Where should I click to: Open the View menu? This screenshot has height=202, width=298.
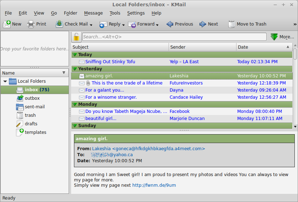pos(39,13)
